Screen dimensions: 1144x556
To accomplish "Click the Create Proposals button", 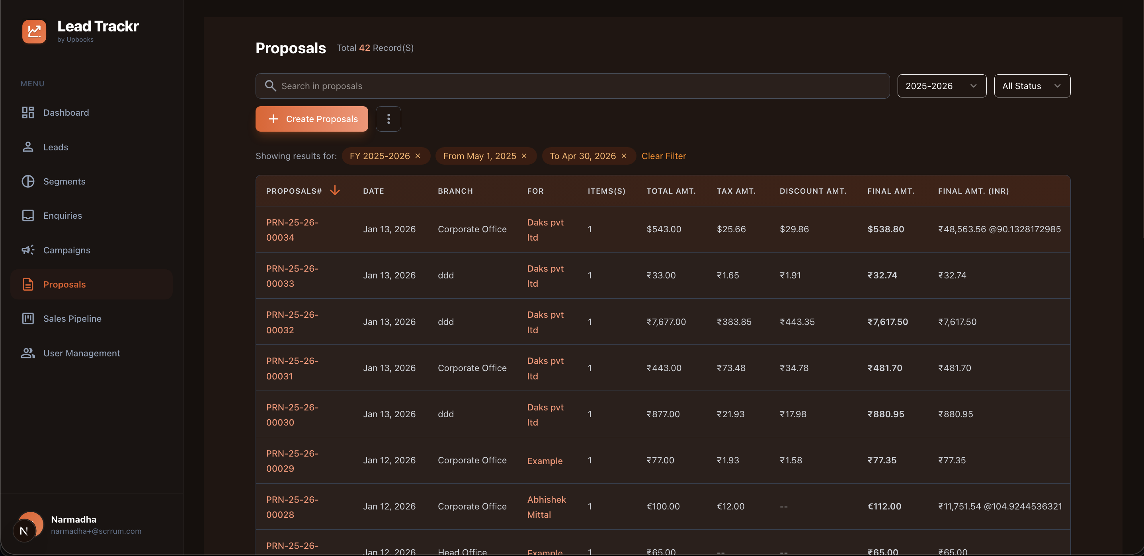I will coord(312,119).
